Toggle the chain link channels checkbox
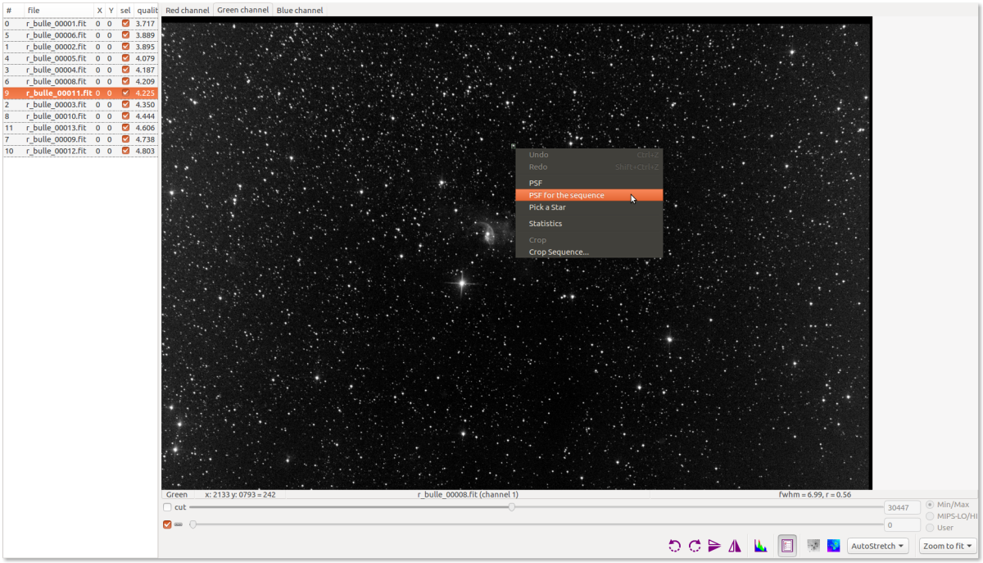This screenshot has height=563, width=983. [x=168, y=524]
